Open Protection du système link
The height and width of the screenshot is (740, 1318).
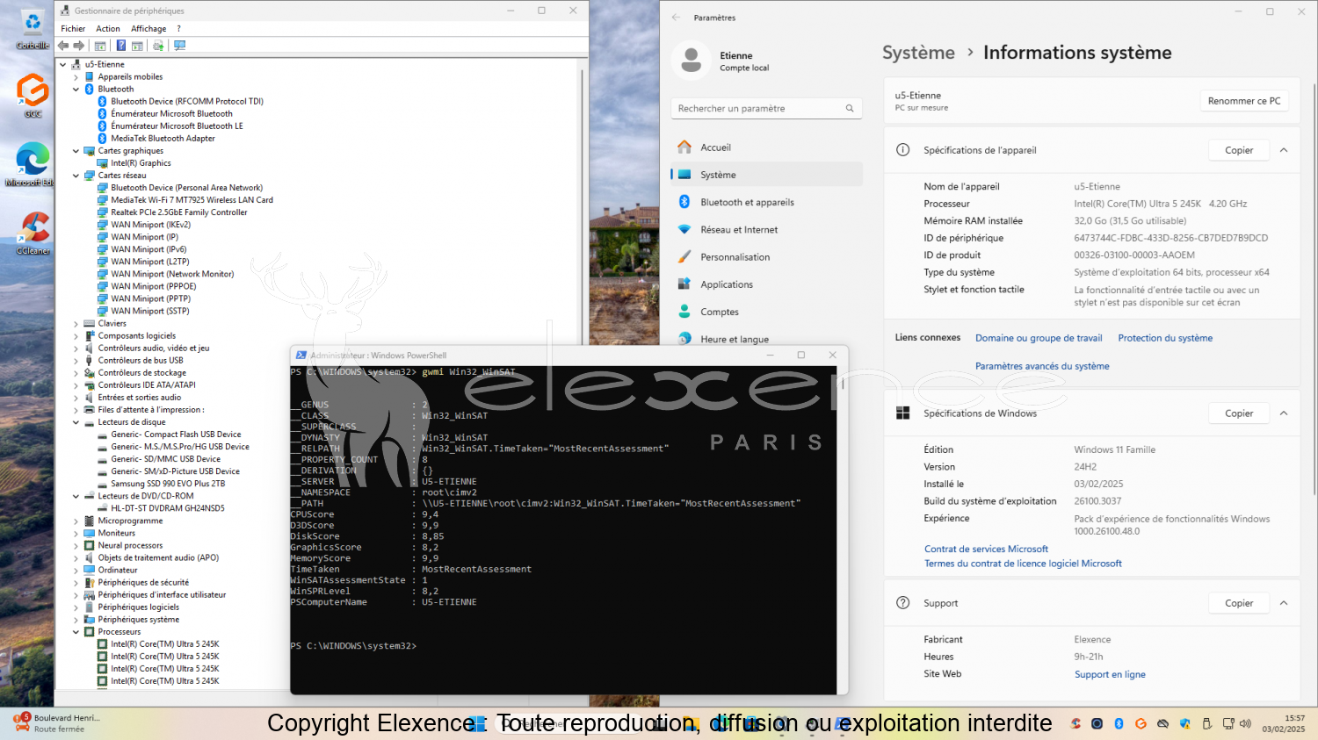1165,338
